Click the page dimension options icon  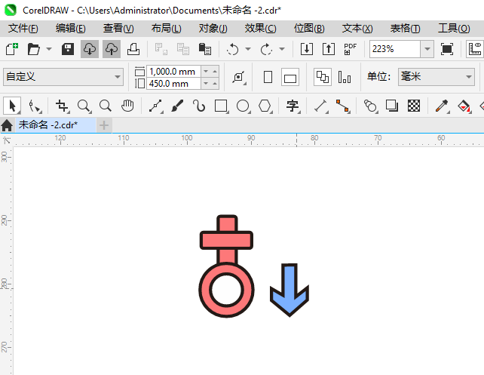click(x=239, y=77)
